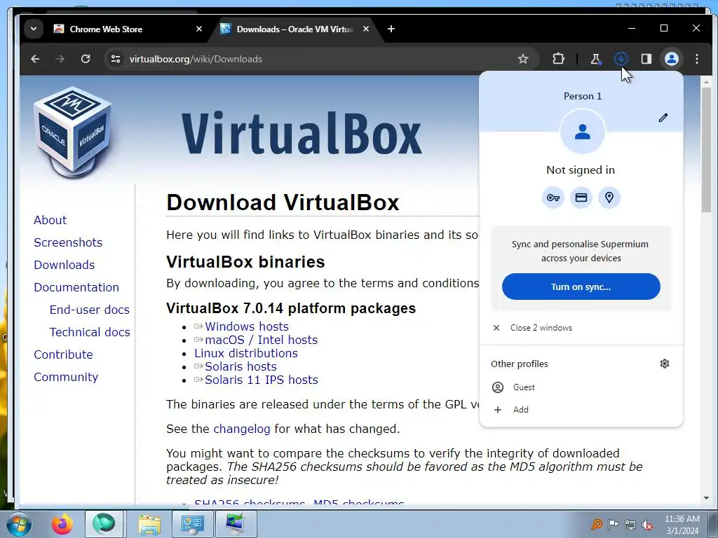Open Windows Start orb

(19, 524)
